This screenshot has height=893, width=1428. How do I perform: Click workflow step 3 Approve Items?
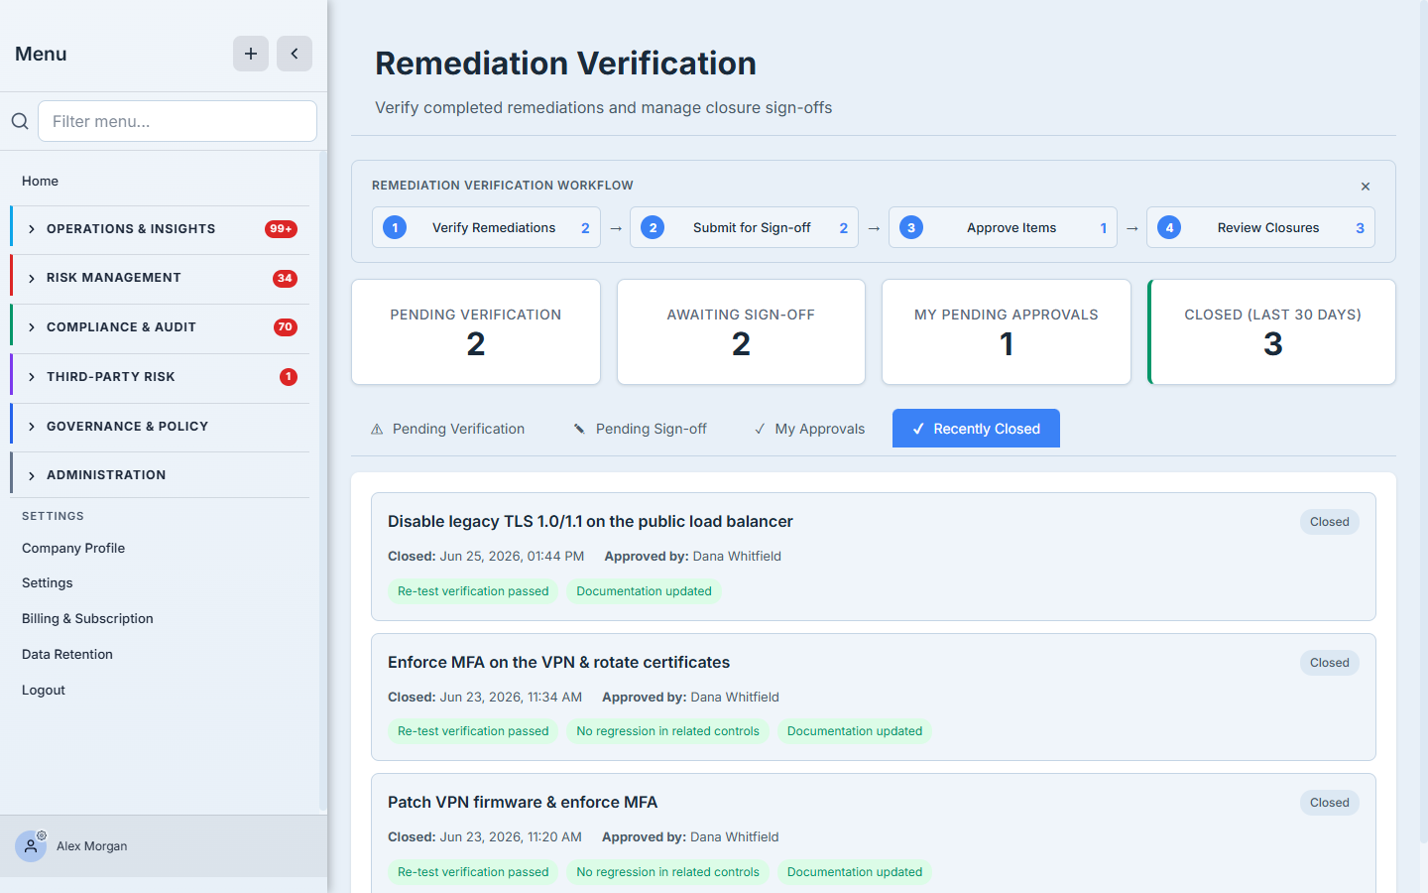pyautogui.click(x=1003, y=227)
